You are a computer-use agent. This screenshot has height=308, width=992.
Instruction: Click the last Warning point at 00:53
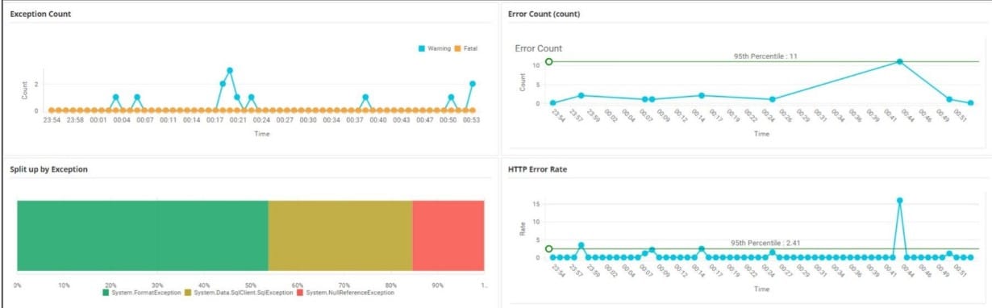473,83
